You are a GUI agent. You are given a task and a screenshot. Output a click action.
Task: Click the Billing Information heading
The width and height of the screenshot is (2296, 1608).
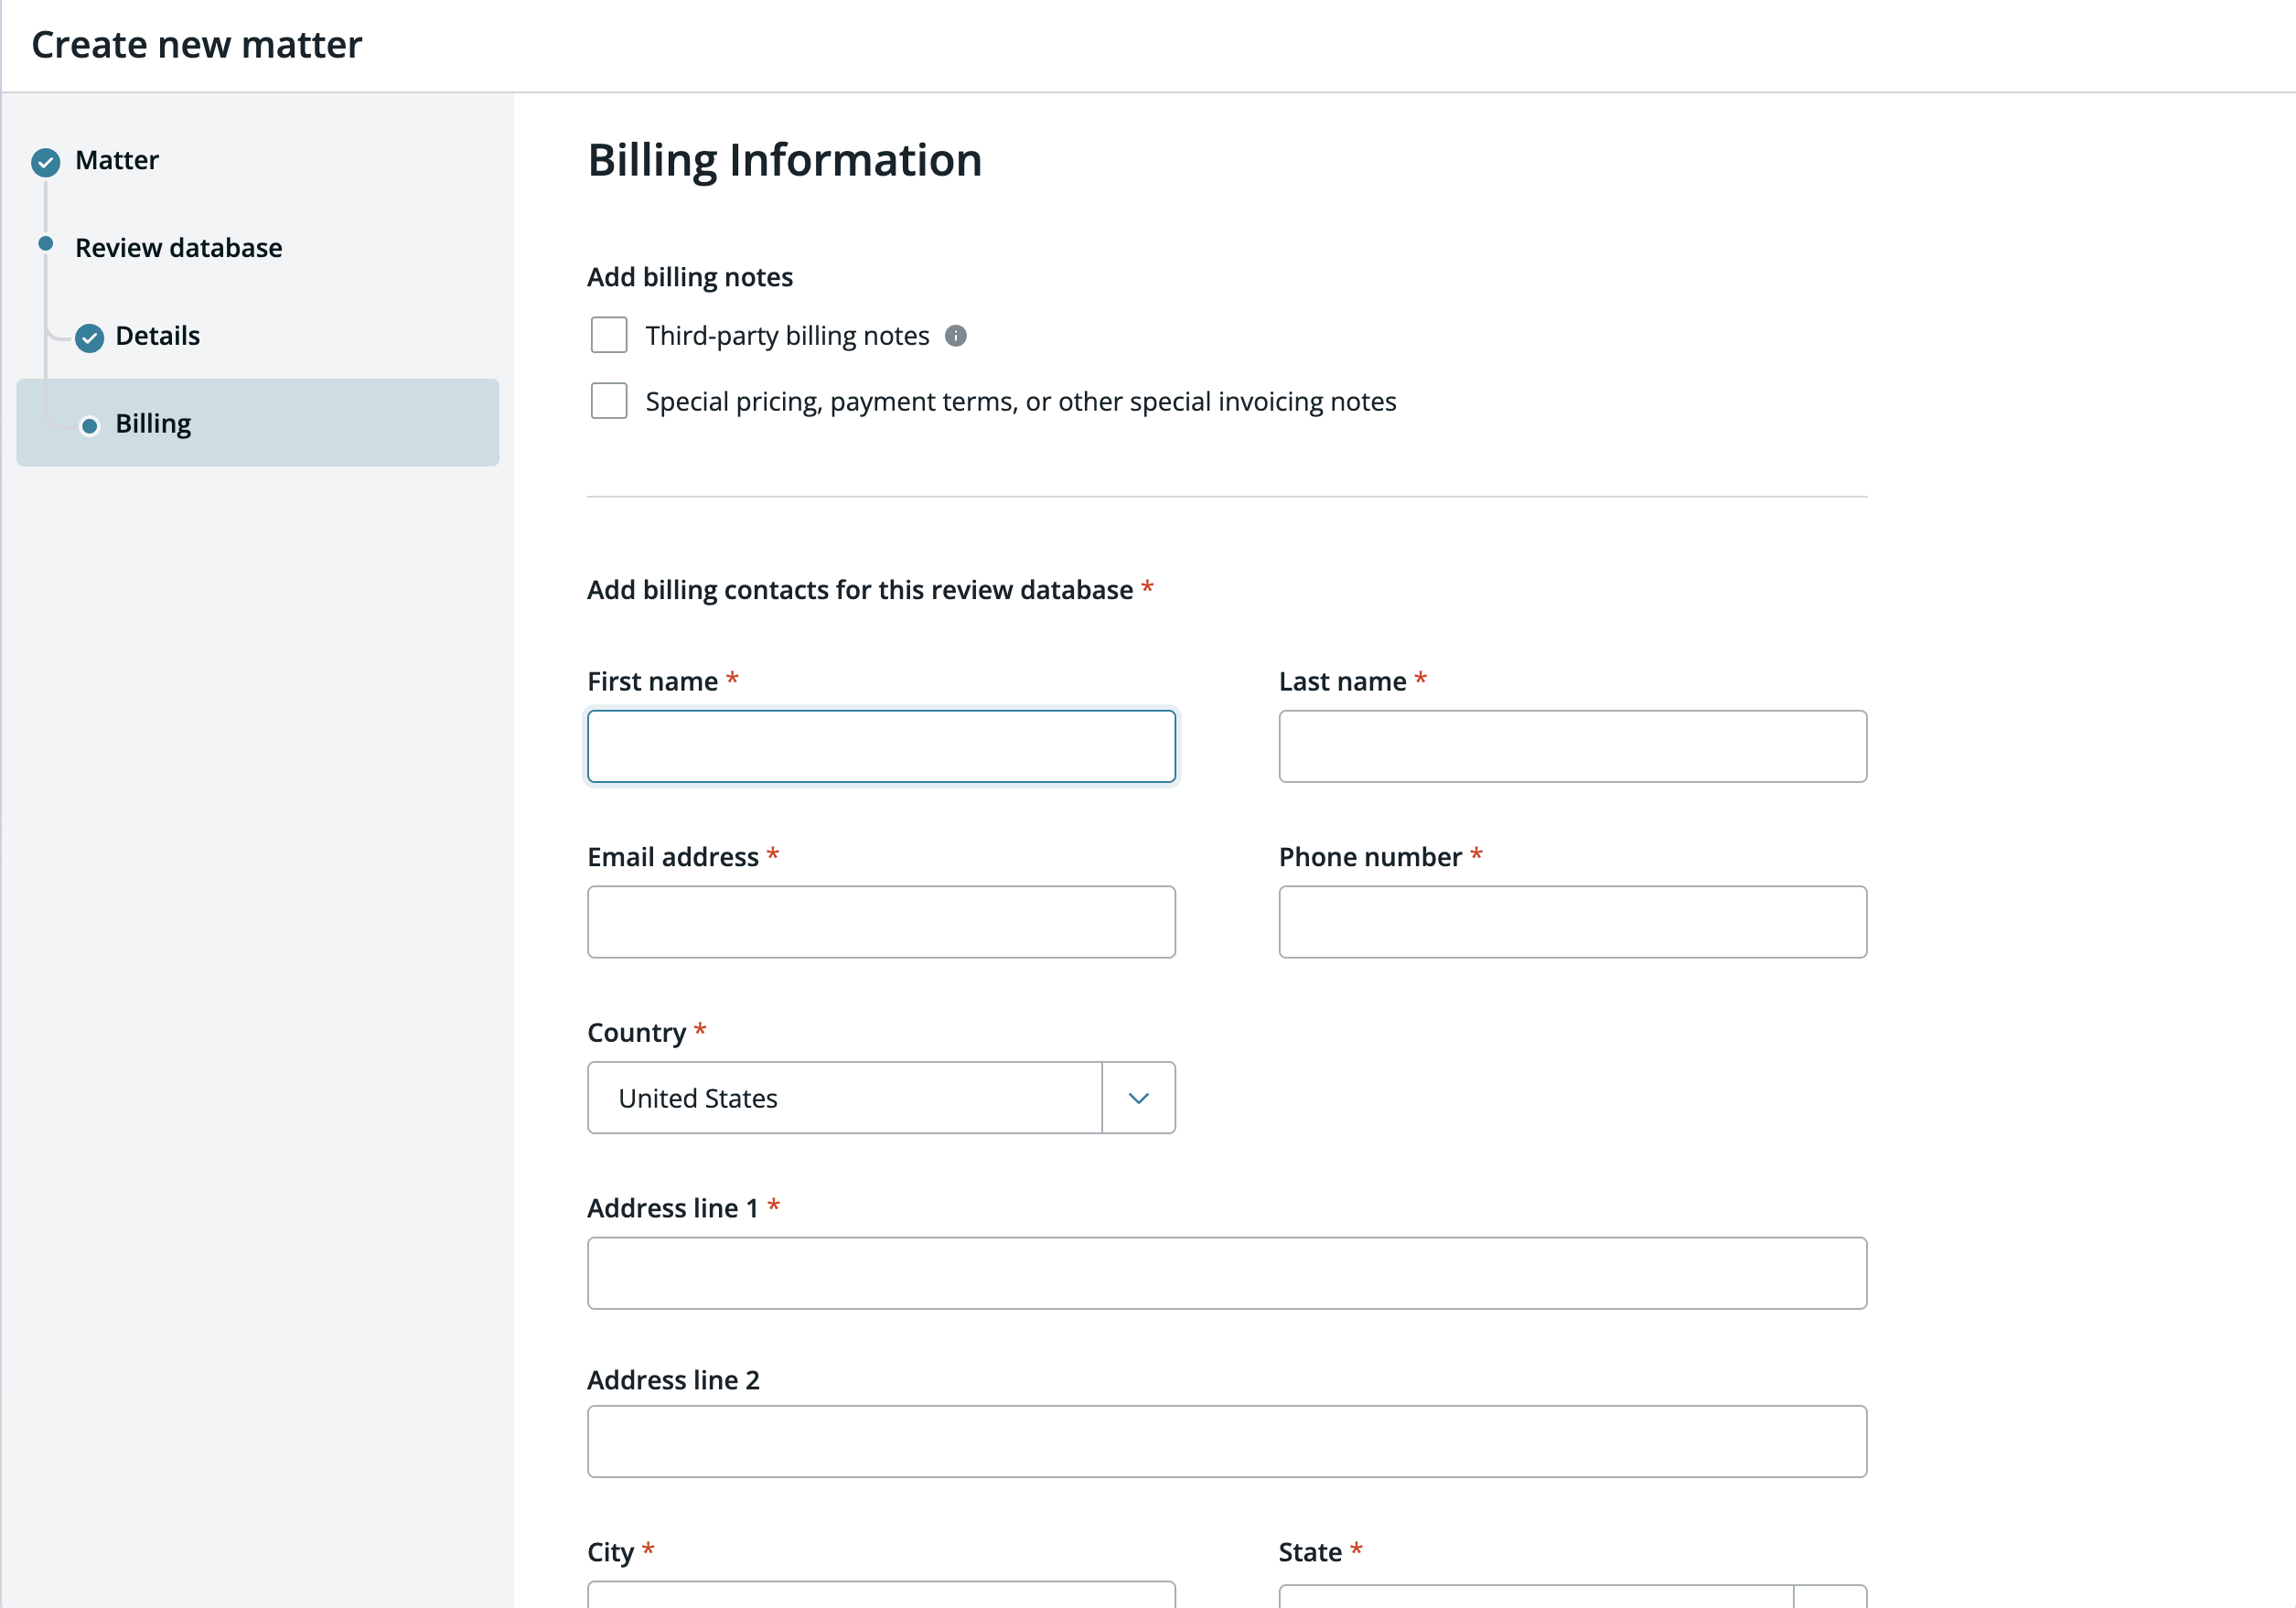click(x=785, y=160)
